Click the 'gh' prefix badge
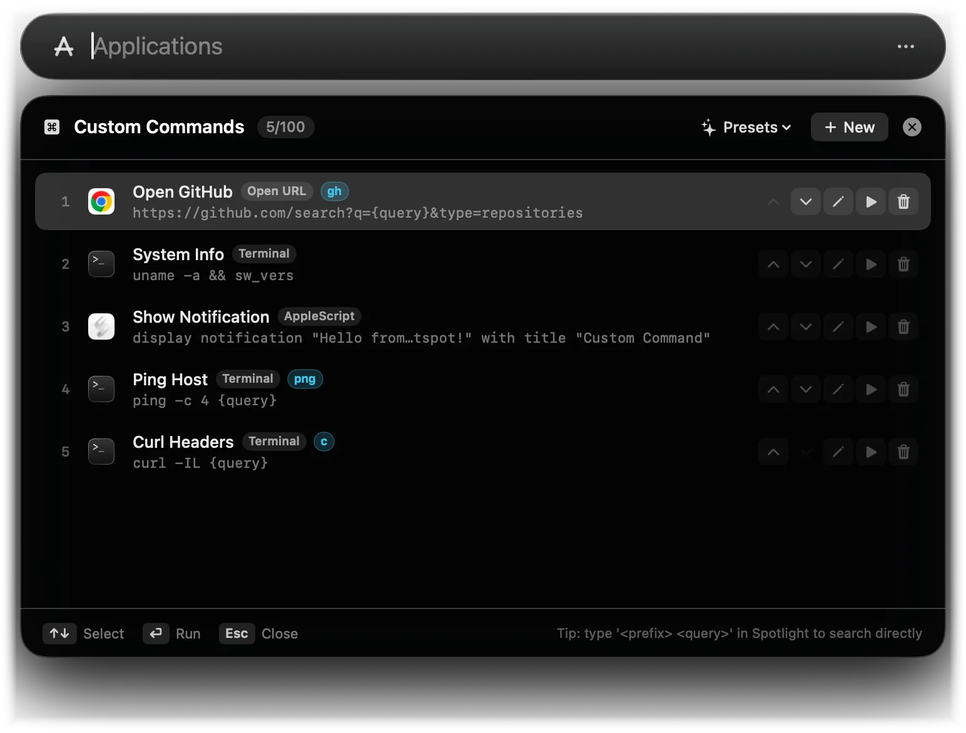This screenshot has height=733, width=966. 335,191
